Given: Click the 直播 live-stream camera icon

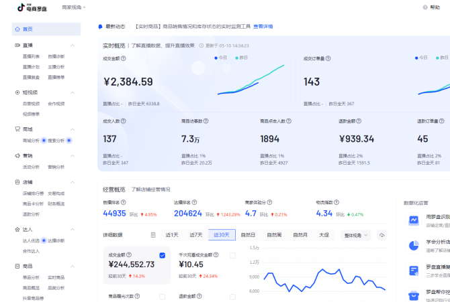Looking at the screenshot, I should click(17, 46).
